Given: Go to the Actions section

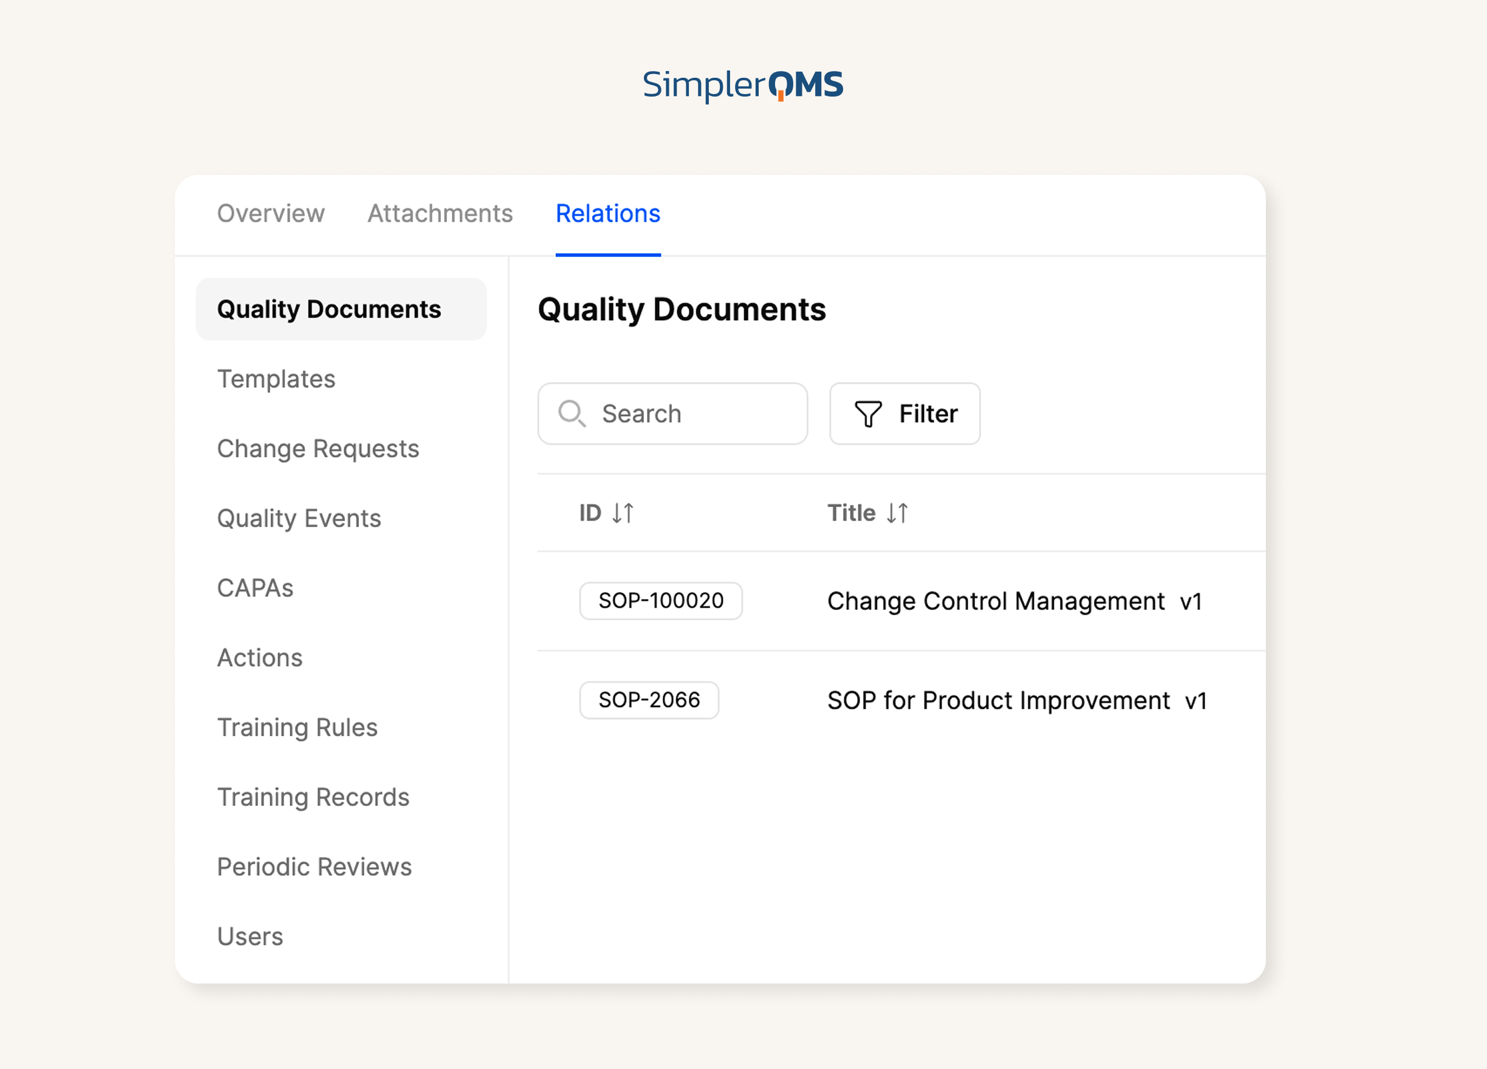Looking at the screenshot, I should pyautogui.click(x=259, y=657).
